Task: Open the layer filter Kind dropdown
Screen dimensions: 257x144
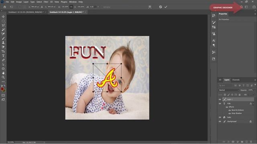Action: pyautogui.click(x=226, y=85)
